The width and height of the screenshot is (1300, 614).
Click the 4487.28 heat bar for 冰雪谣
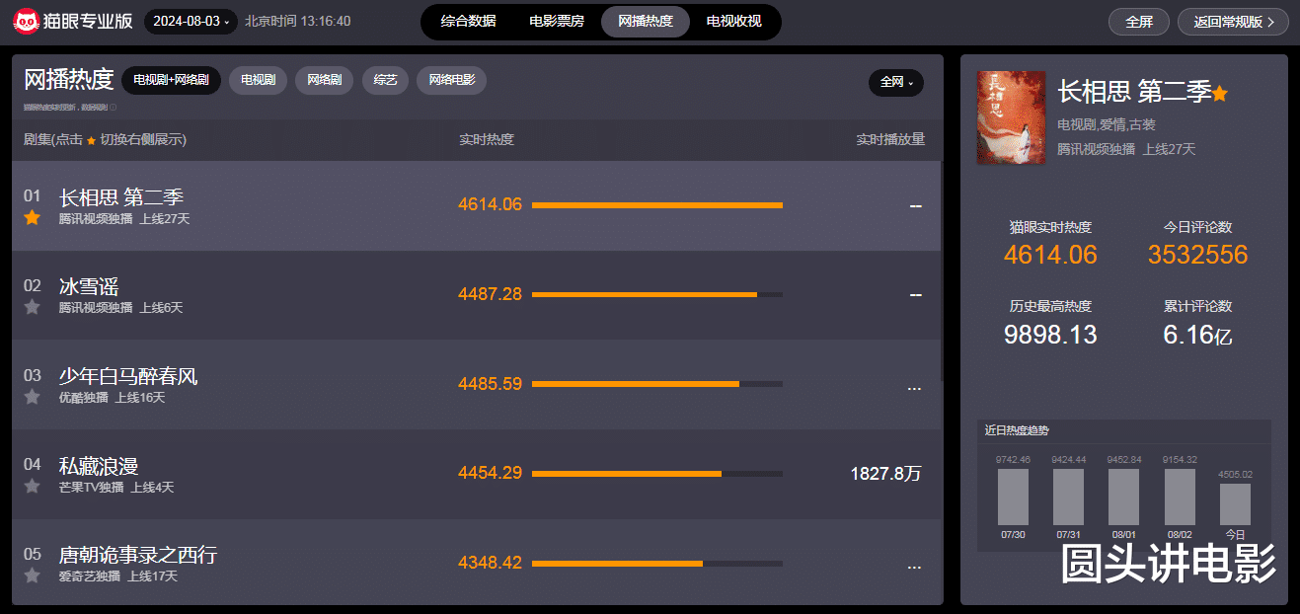coord(657,294)
